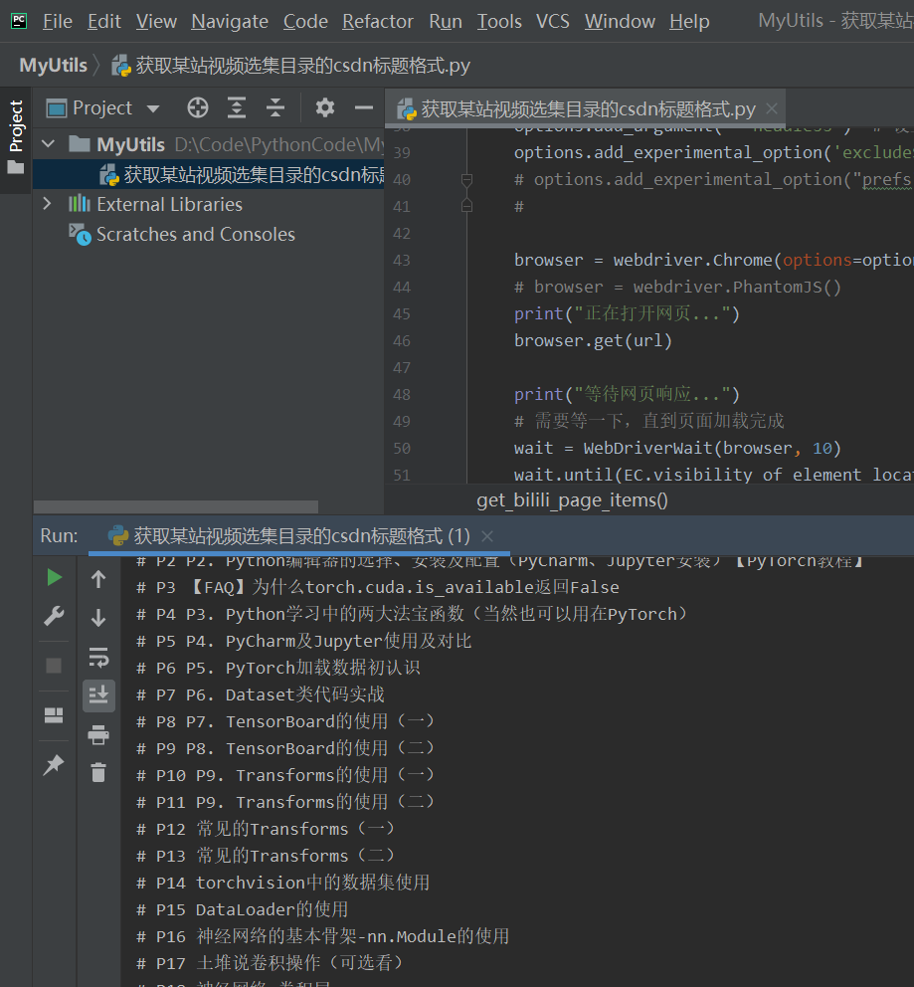Click print("正在打开网页...") on line 45
914x987 pixels.
(627, 314)
